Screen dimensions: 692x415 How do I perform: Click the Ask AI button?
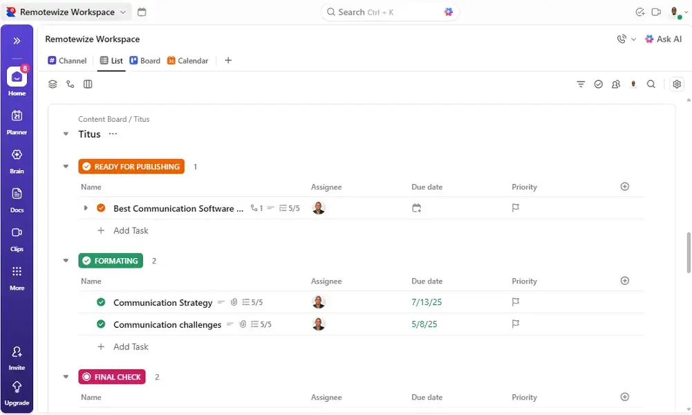pos(663,39)
